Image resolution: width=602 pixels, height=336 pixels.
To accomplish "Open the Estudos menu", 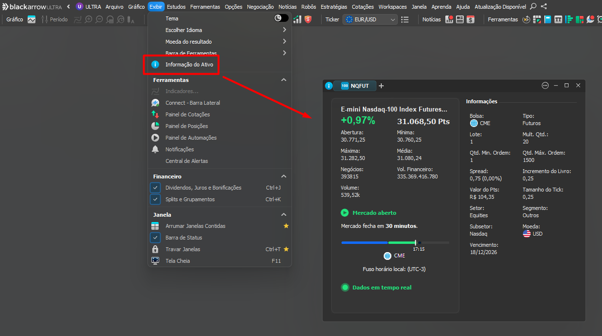I will point(176,7).
